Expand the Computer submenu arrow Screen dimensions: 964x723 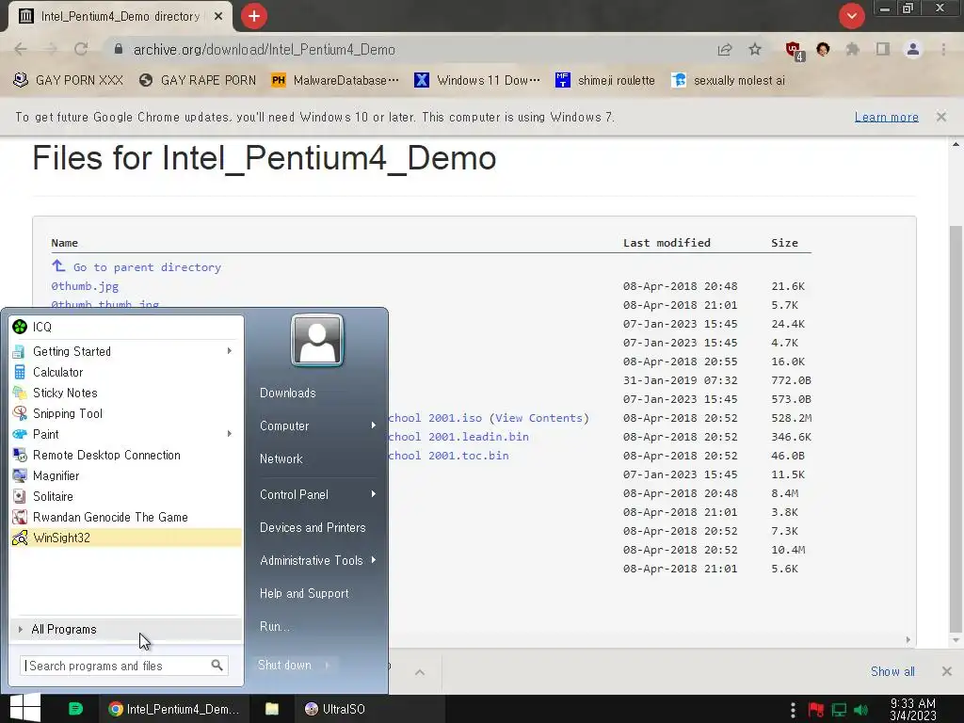click(x=373, y=426)
